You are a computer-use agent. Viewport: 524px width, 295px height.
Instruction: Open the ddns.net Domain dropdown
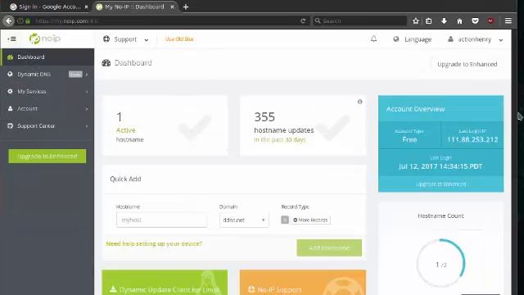[244, 220]
